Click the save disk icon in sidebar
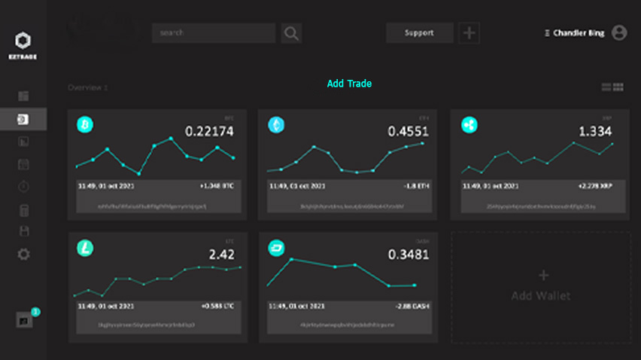 (x=24, y=232)
